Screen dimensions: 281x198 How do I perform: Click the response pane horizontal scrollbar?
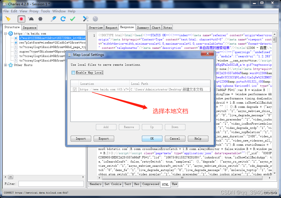(182, 178)
